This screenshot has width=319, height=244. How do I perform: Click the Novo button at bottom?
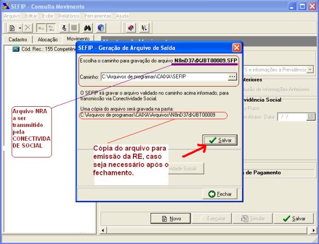click(172, 219)
